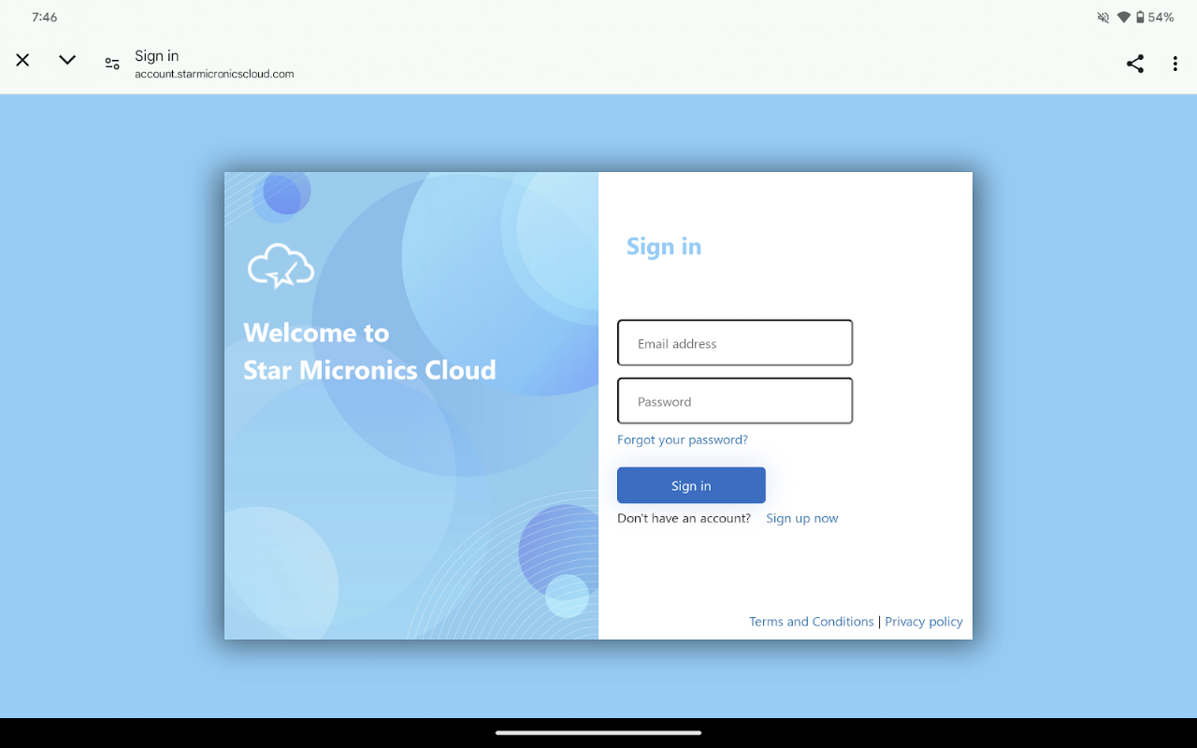
Task: Tap the muted notification bell icon
Action: click(1103, 18)
